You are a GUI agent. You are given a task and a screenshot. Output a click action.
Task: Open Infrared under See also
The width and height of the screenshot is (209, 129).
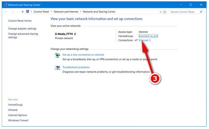tap(13, 110)
